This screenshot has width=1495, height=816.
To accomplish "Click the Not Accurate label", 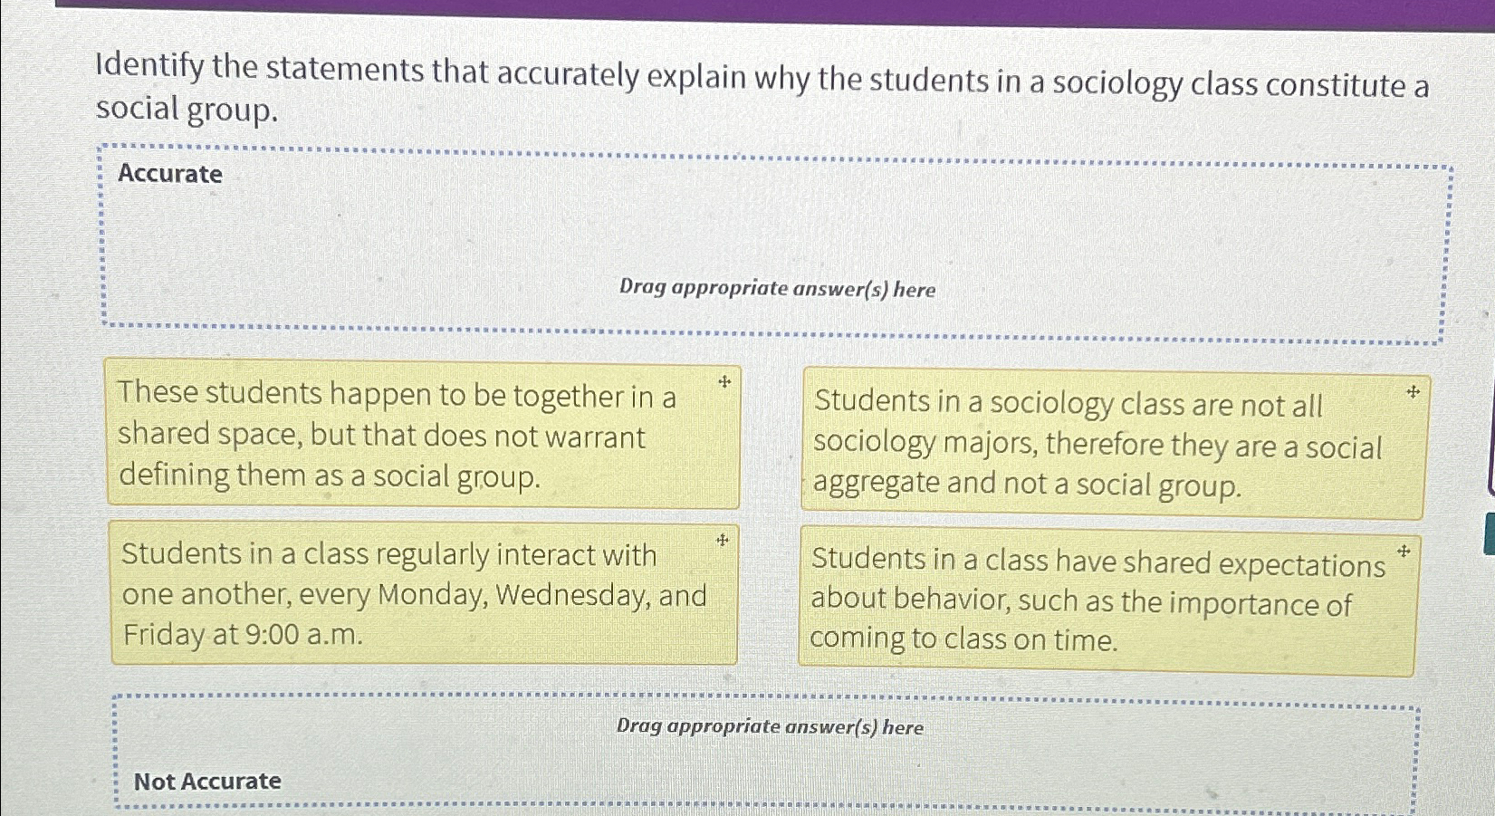I will (x=208, y=781).
